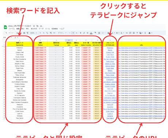Image resolution: width=168 pixels, height=138 pixels.
Task: Click the print icon in toolbar
Action: (24, 33)
